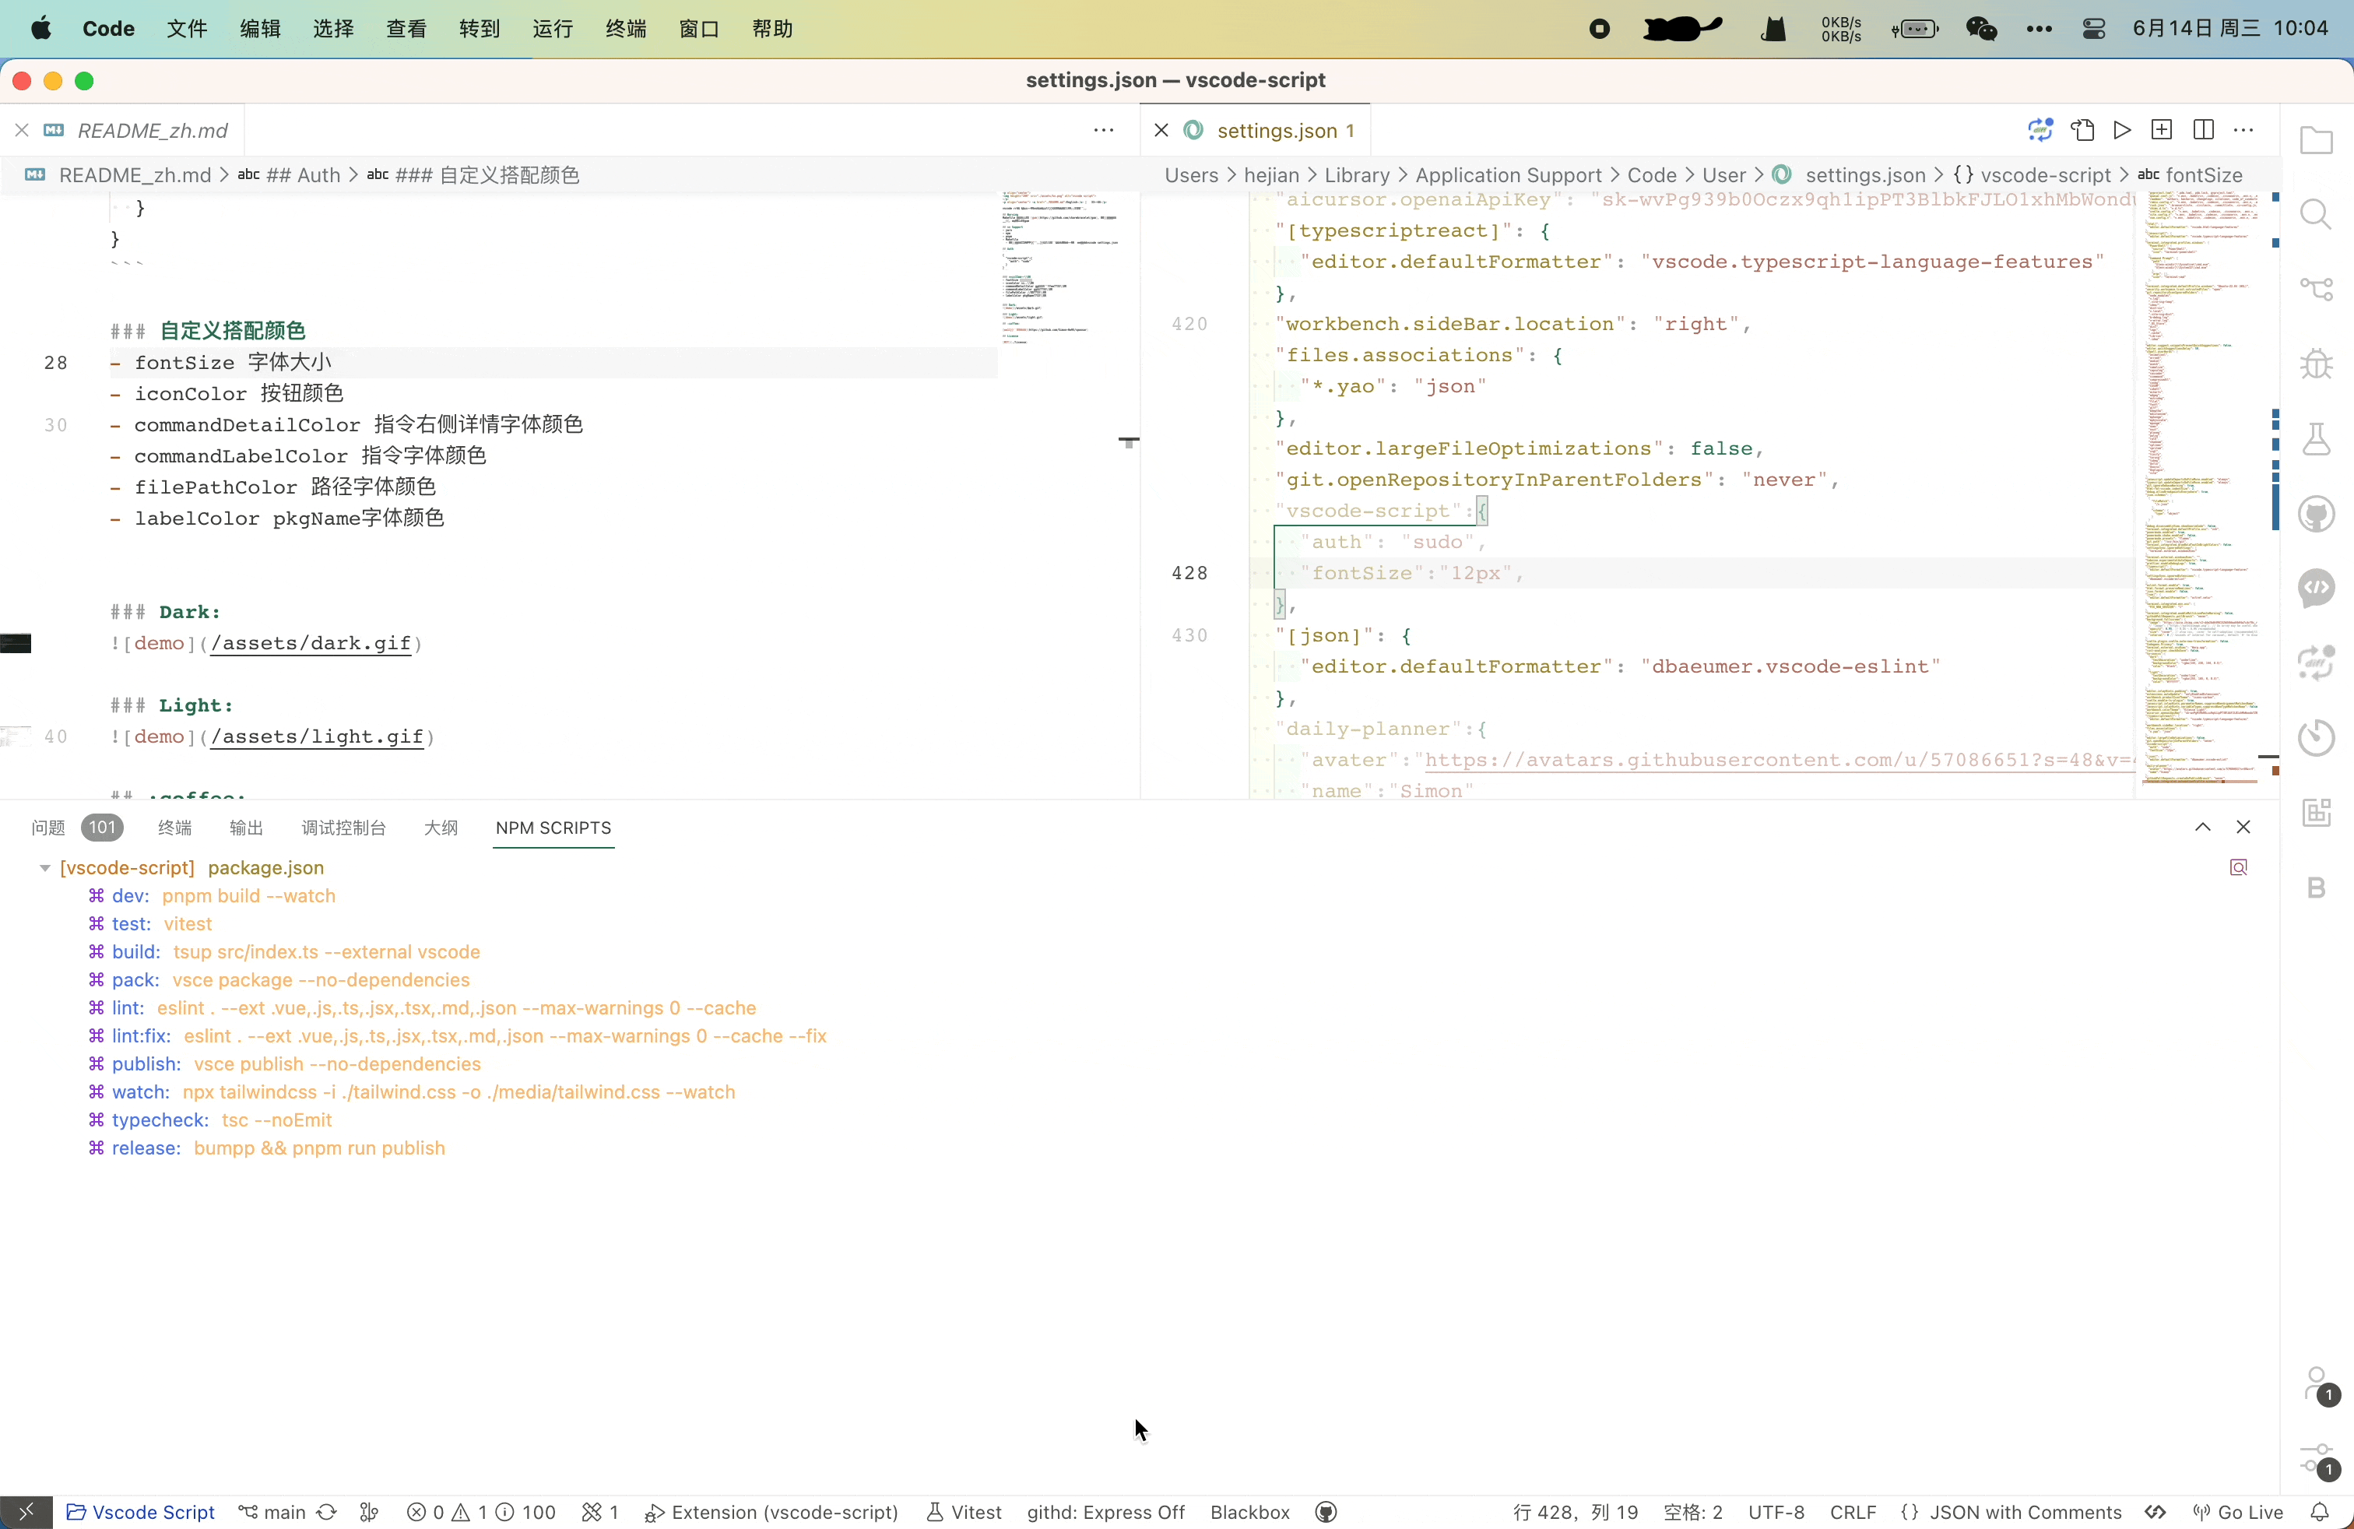Run the build npm script
The image size is (2354, 1529).
[x=284, y=952]
